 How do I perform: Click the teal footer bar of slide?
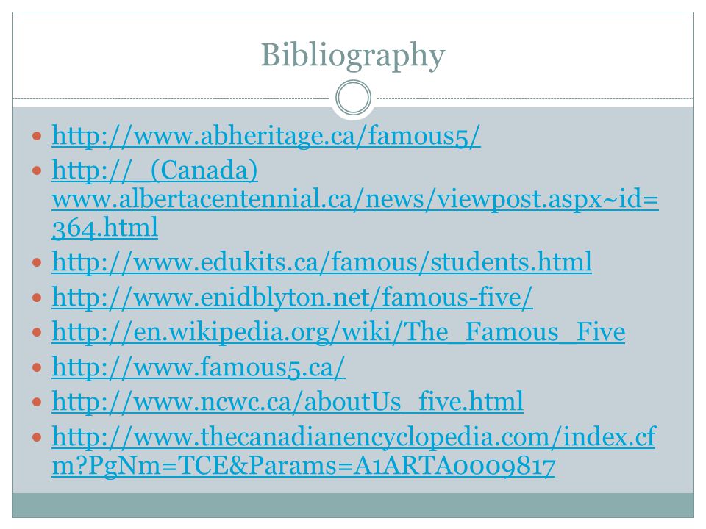pyautogui.click(x=353, y=505)
